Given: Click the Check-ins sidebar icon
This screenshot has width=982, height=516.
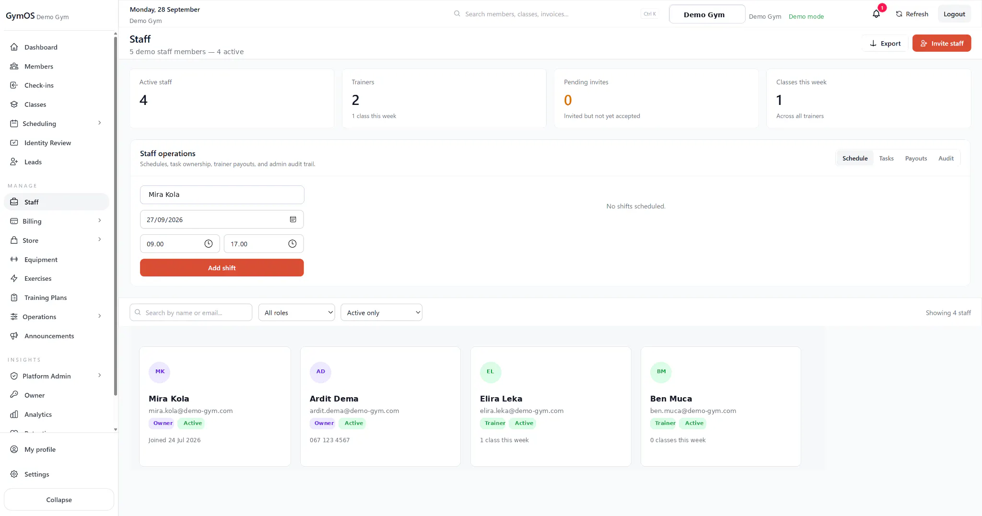Looking at the screenshot, I should pyautogui.click(x=14, y=85).
